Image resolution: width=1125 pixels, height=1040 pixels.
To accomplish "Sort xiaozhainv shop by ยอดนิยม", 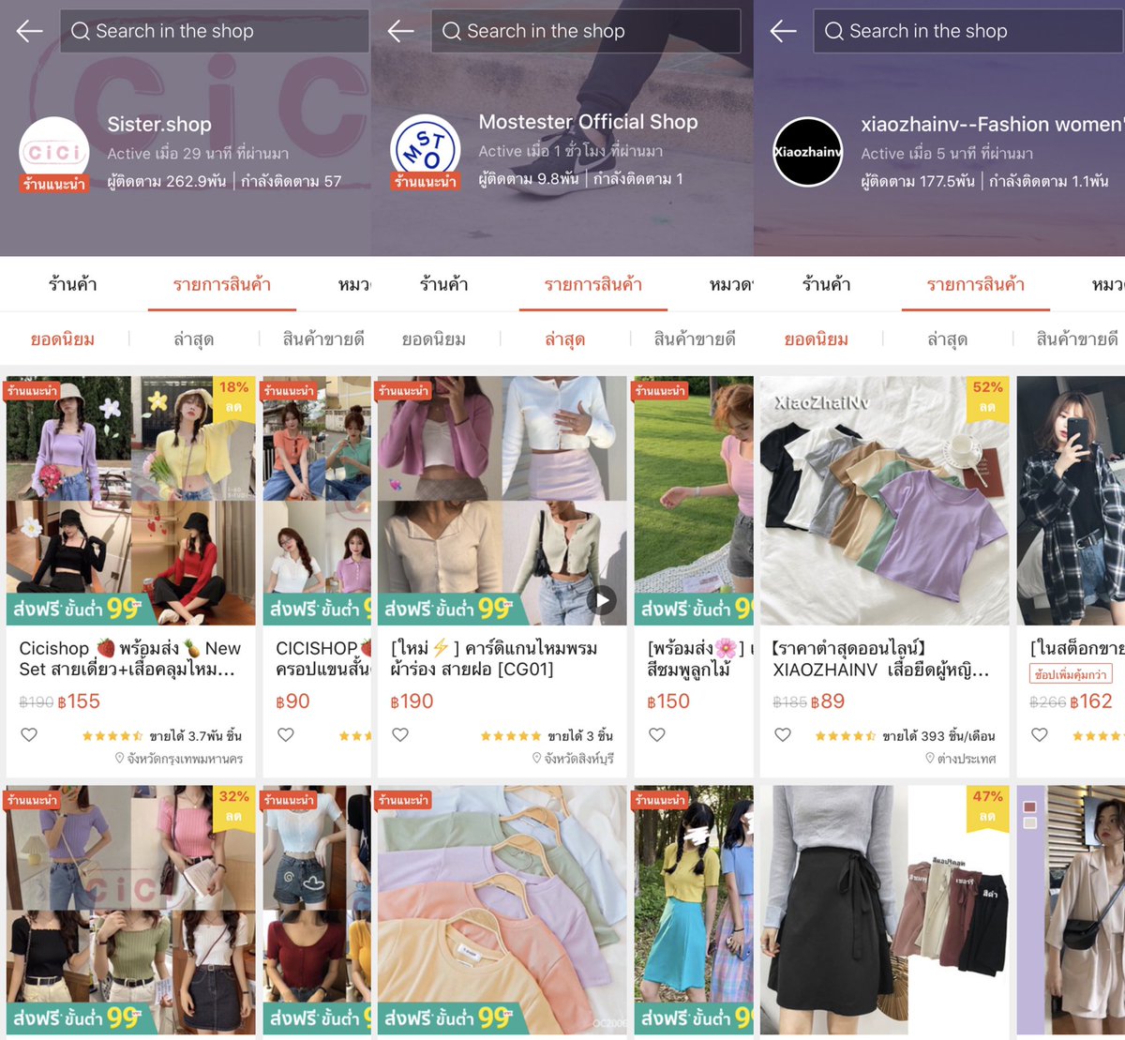I will 817,339.
